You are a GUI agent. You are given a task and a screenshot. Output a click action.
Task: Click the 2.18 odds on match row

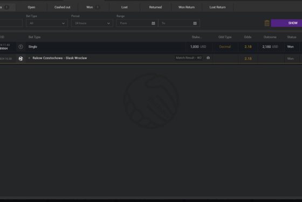[248, 59]
